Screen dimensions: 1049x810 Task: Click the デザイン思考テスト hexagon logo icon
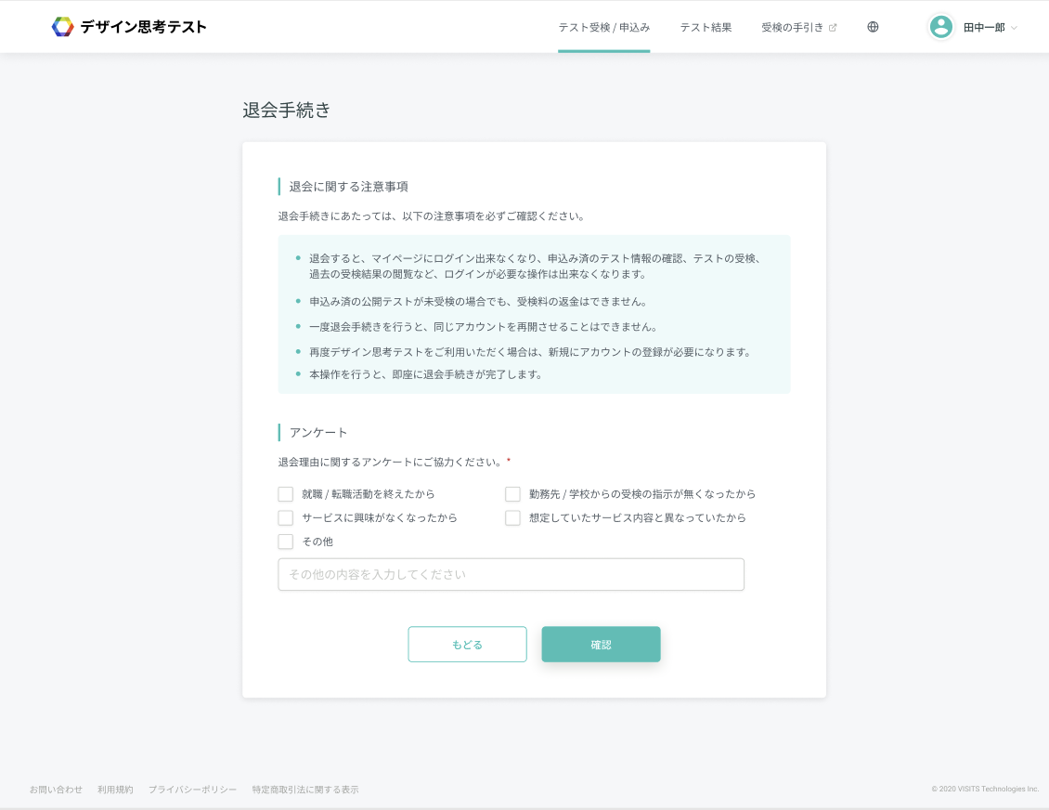point(62,27)
